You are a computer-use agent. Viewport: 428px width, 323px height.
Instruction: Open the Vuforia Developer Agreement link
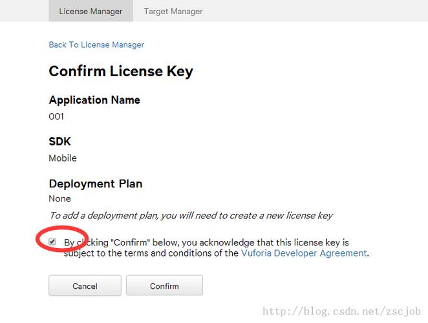[304, 253]
